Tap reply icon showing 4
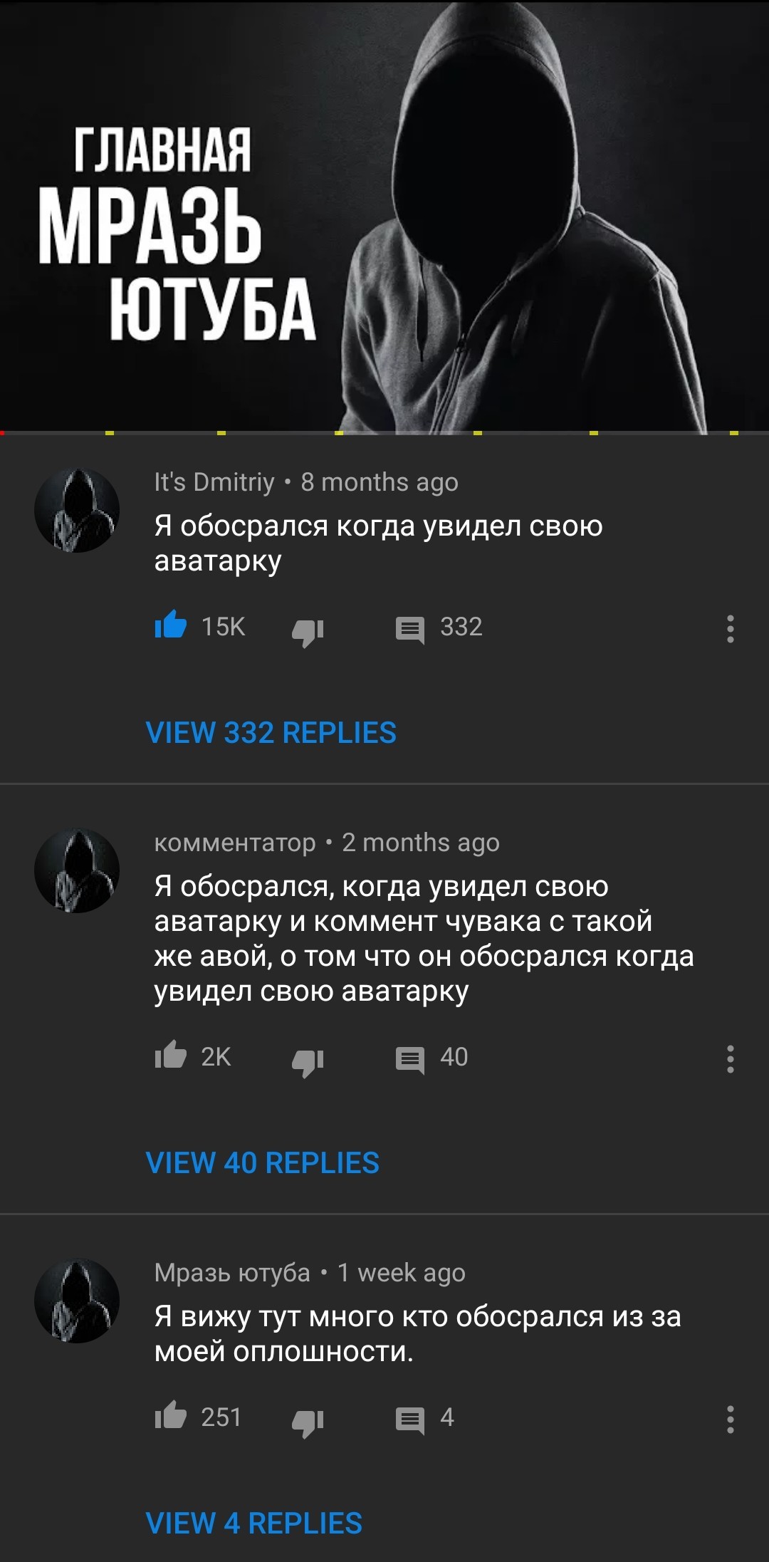The width and height of the screenshot is (769, 1562). (410, 1420)
